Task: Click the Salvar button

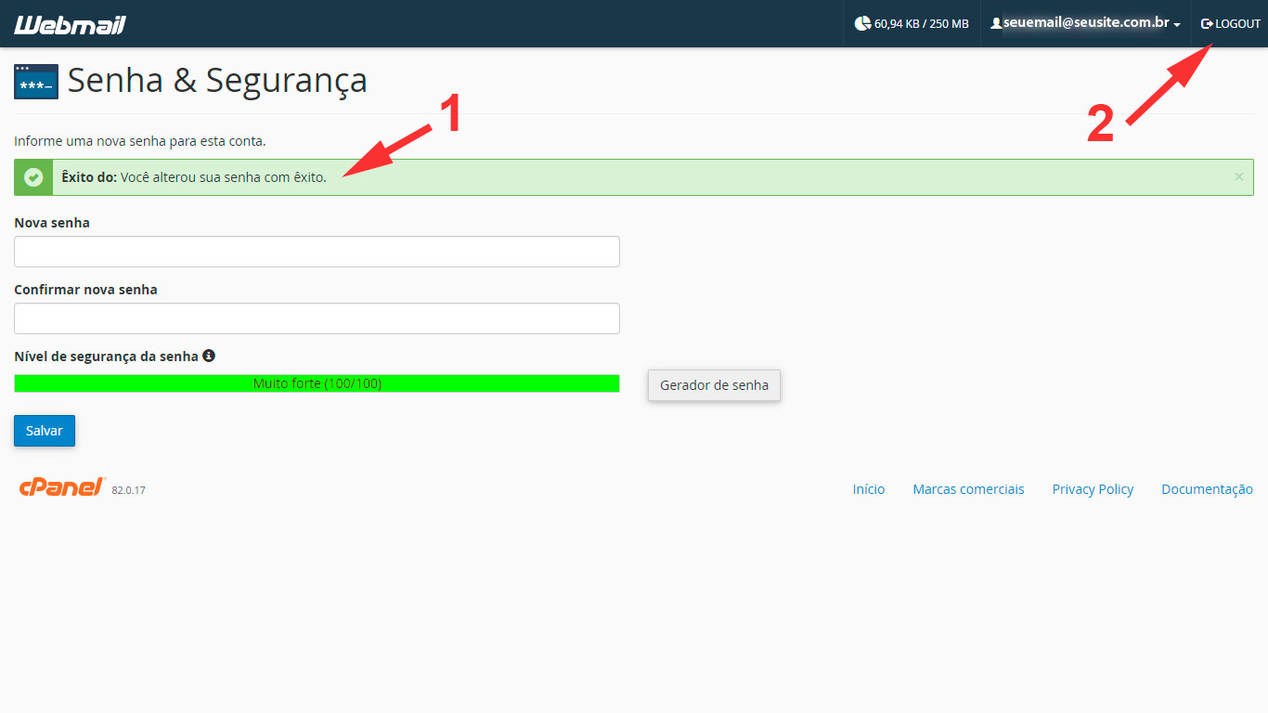Action: [x=45, y=431]
